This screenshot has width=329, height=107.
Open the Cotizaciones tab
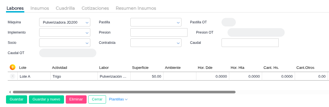pos(95,8)
